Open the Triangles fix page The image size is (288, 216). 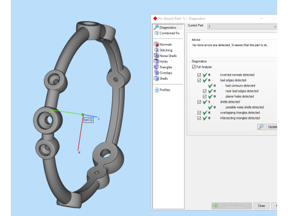[x=163, y=67]
